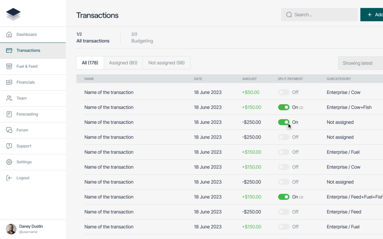
Task: Click the Support question mark icon
Action: [x=9, y=146]
